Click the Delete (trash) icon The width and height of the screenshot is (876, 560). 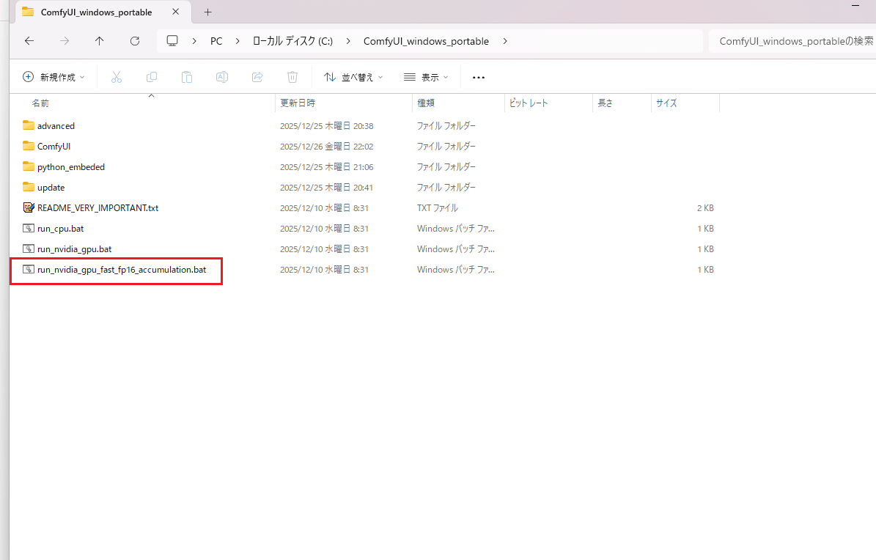[x=292, y=76]
